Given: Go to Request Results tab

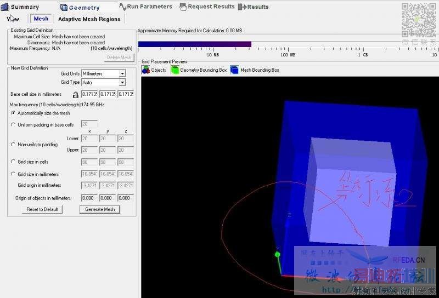Looking at the screenshot, I should click(207, 7).
